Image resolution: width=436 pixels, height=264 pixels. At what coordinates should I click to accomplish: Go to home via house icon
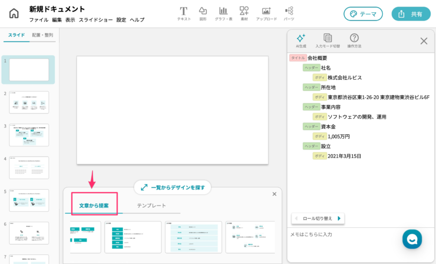click(14, 13)
